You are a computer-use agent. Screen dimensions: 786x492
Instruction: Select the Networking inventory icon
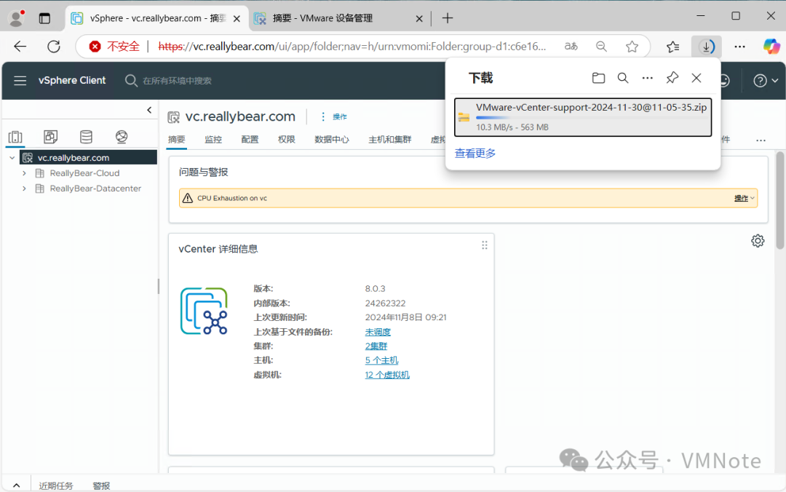[122, 136]
